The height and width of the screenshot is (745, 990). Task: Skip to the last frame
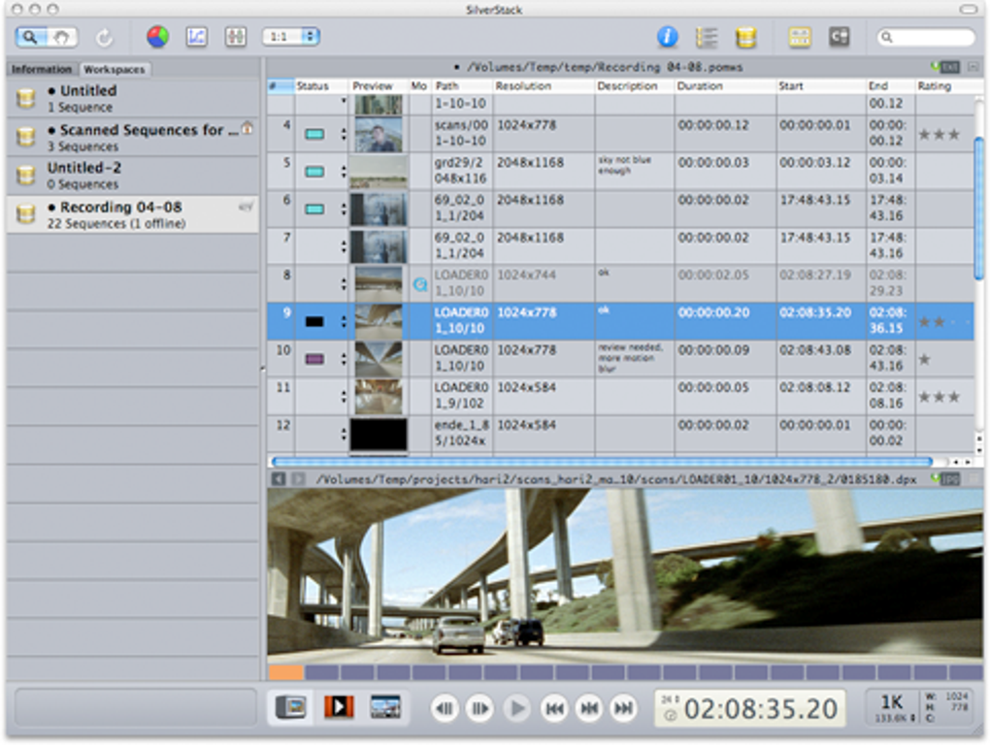pos(624,708)
